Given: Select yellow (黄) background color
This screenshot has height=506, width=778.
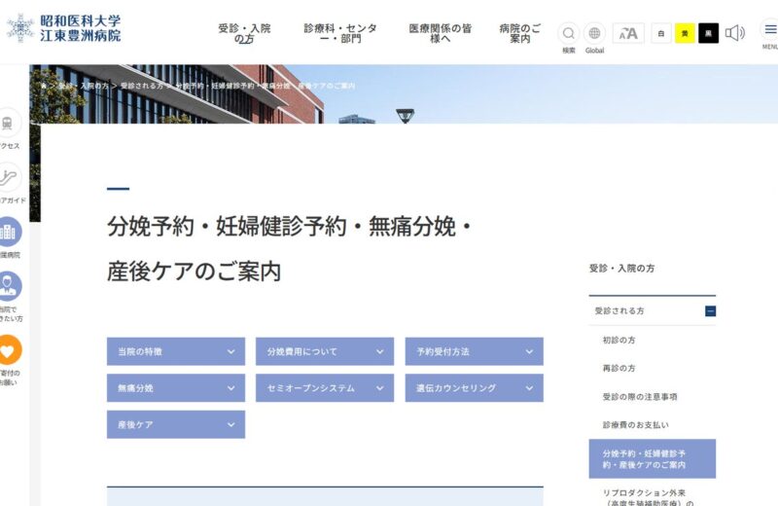Looking at the screenshot, I should pos(685,33).
